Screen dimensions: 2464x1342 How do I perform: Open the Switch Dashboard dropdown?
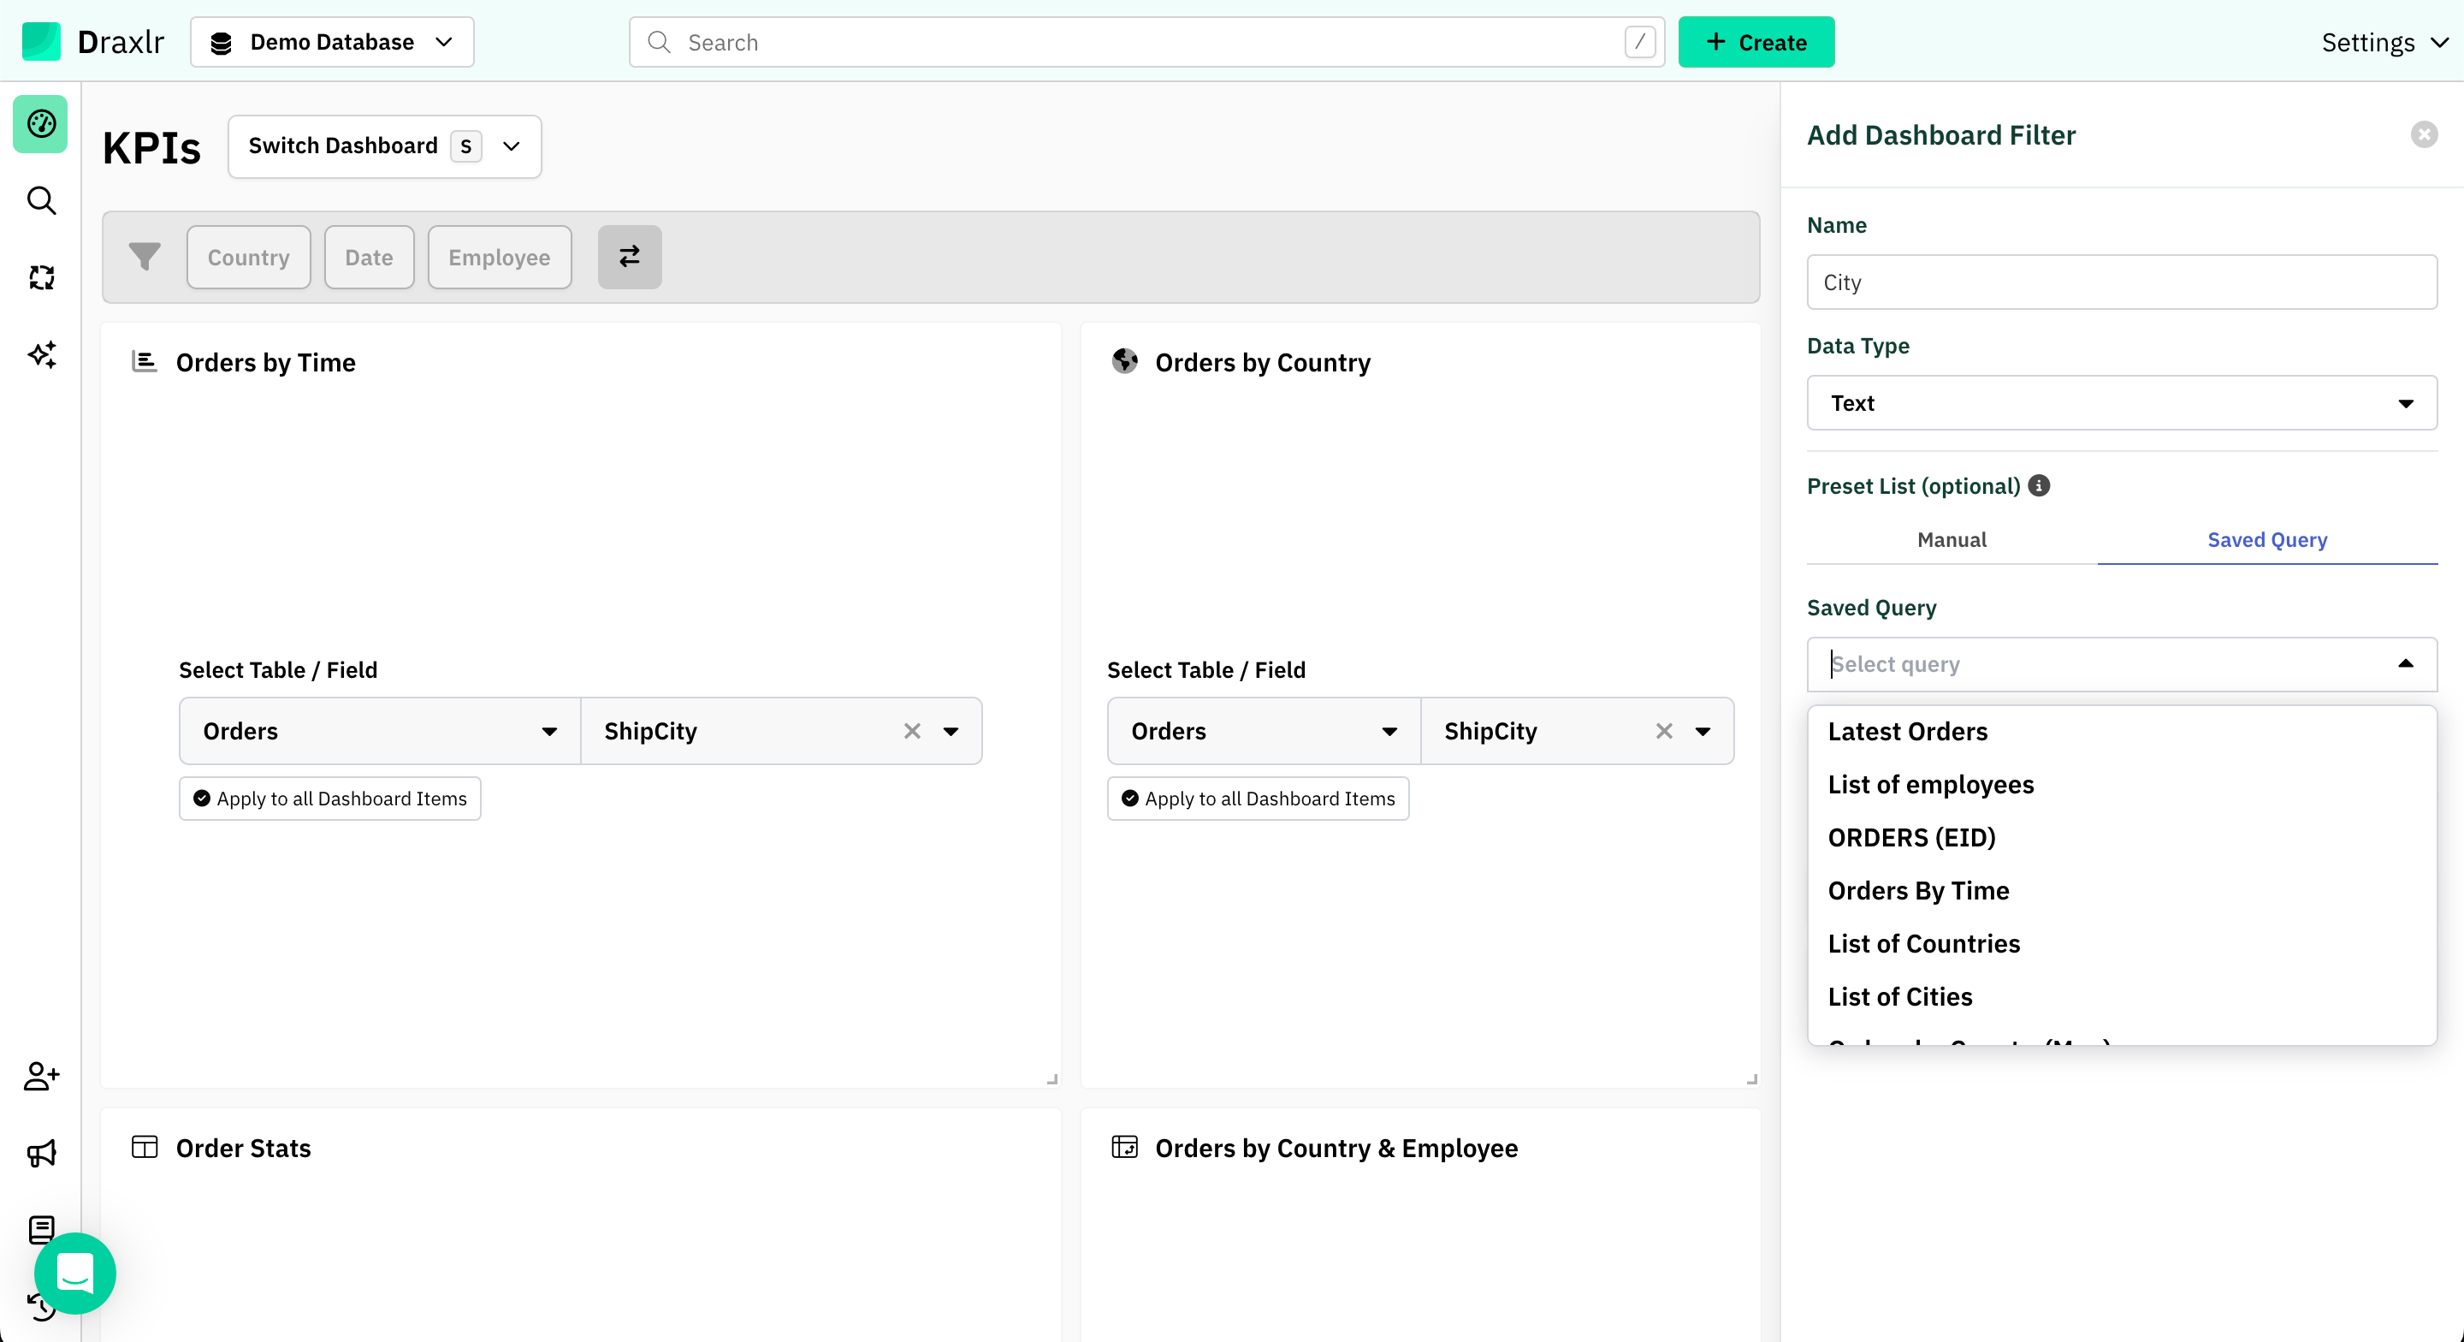tap(384, 146)
